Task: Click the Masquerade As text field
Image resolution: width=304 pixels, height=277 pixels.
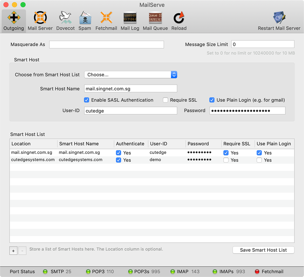Action: tap(106, 44)
